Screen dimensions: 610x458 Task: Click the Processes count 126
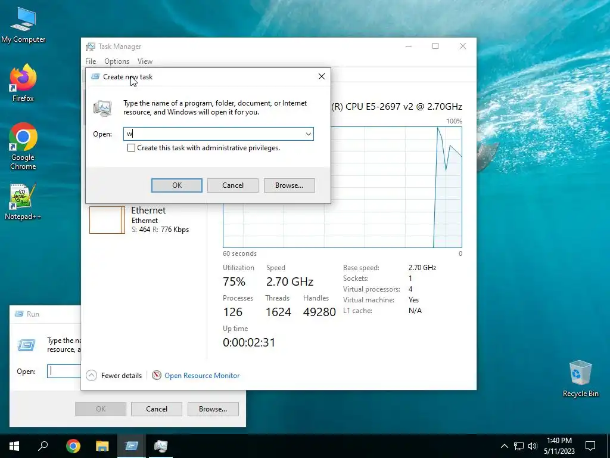coord(233,312)
